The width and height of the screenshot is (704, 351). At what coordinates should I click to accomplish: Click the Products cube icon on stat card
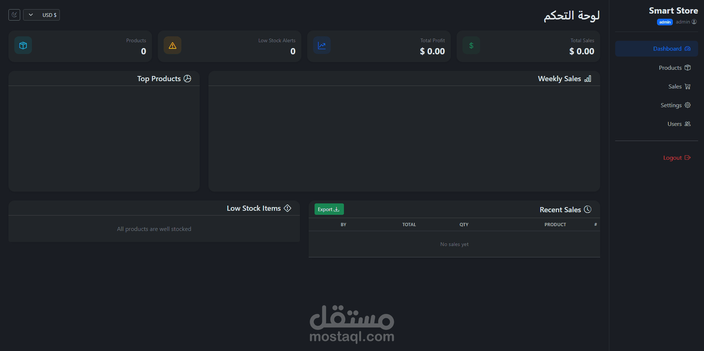tap(23, 45)
